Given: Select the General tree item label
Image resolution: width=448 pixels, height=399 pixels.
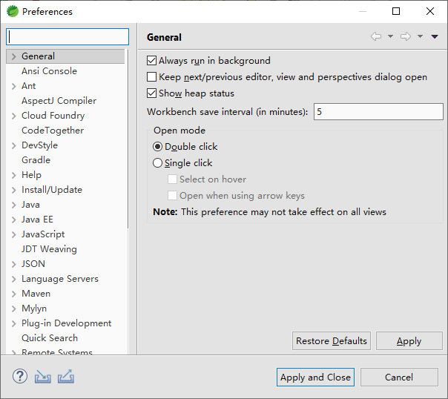Looking at the screenshot, I should click(38, 56).
